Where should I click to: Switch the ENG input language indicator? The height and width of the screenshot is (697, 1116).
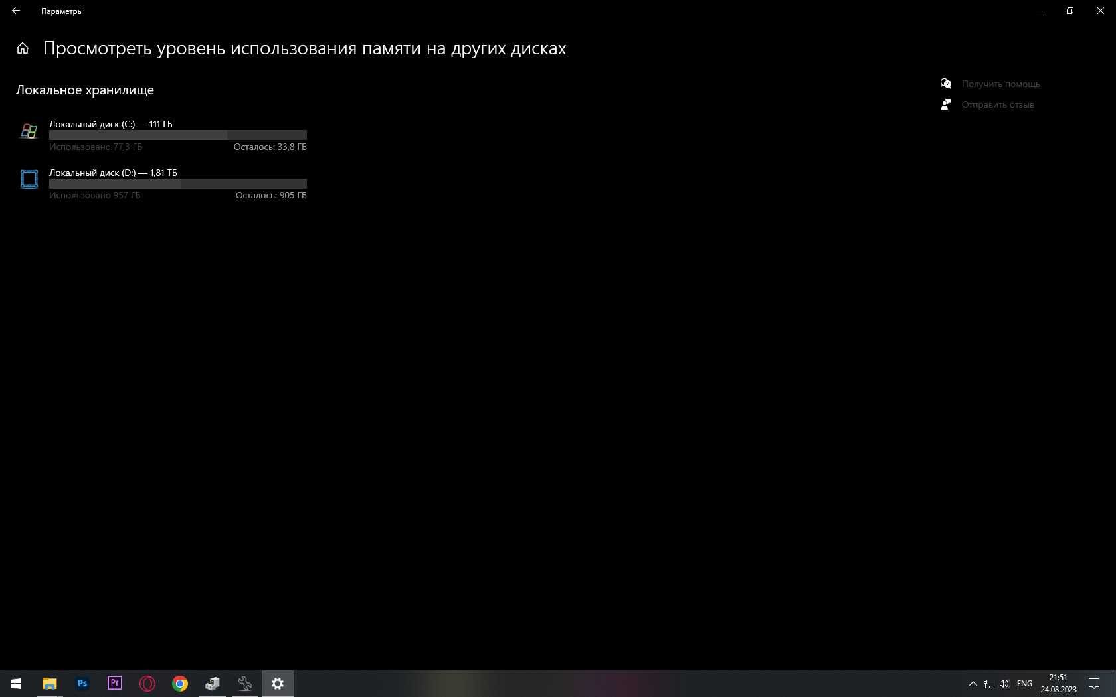pos(1024,684)
